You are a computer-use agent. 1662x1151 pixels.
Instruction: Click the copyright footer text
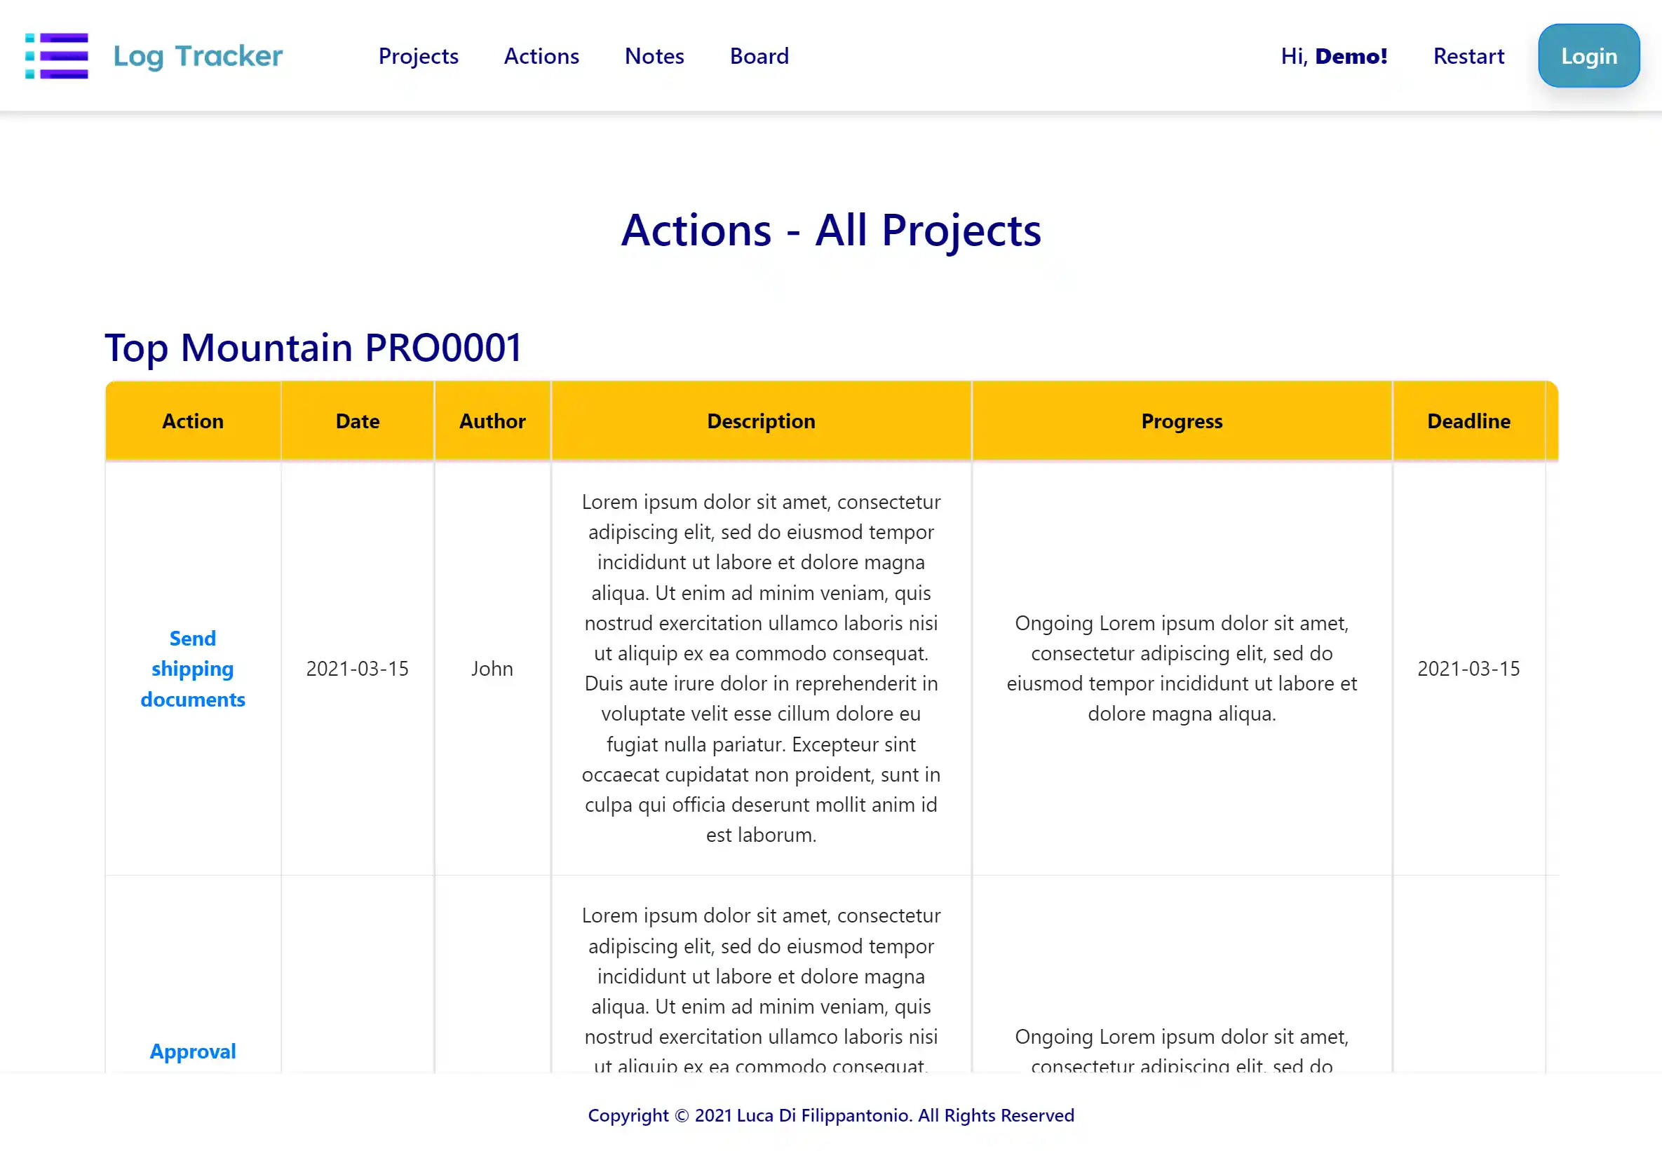[831, 1115]
